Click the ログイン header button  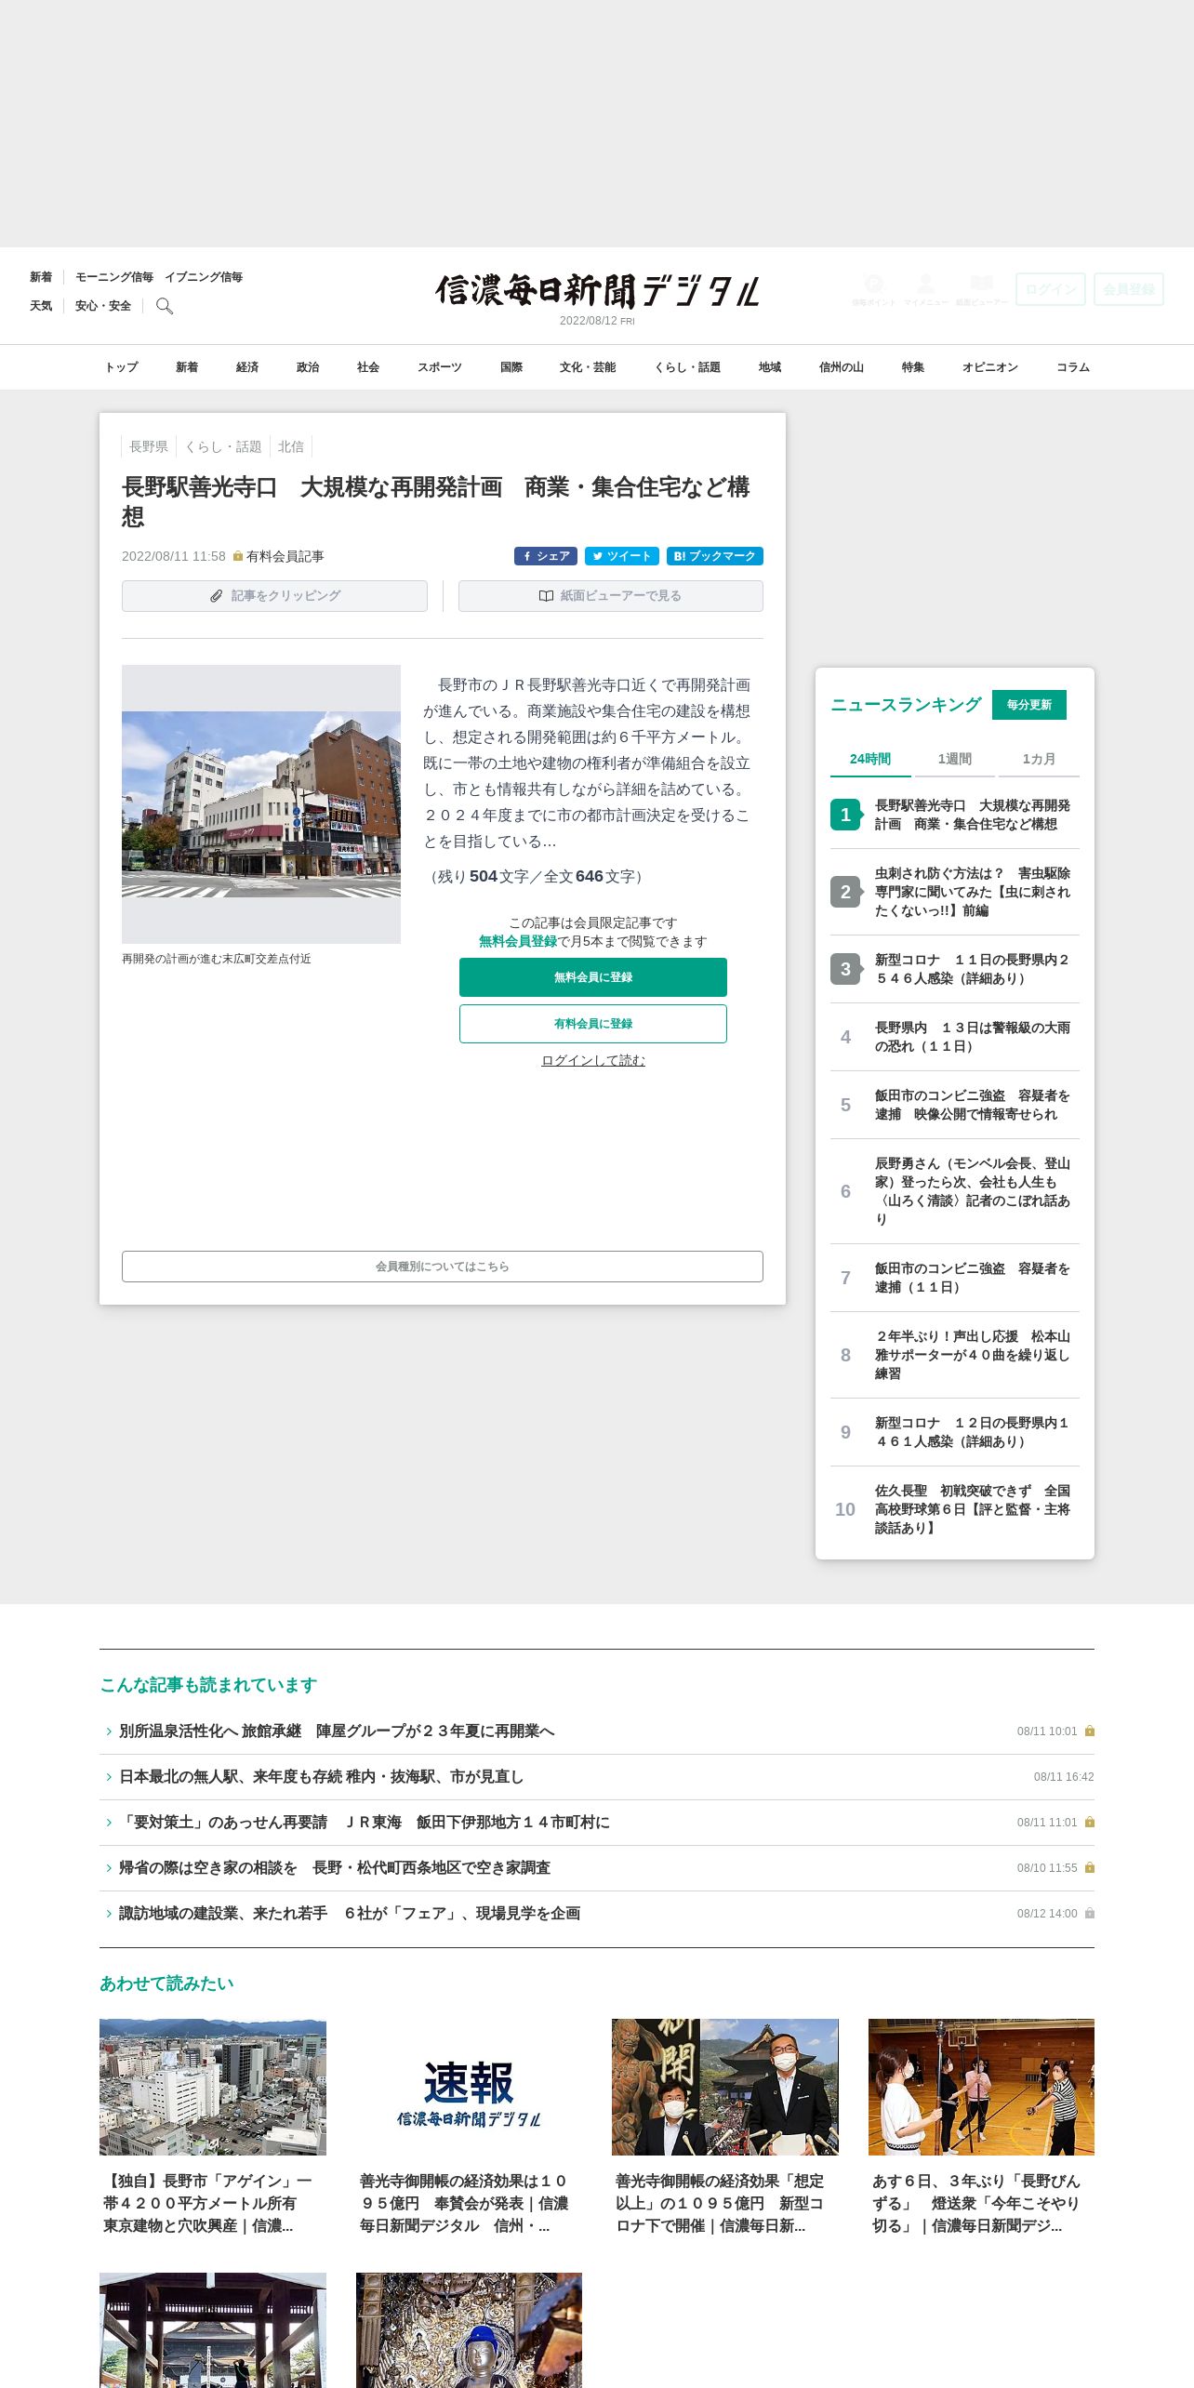point(1051,289)
